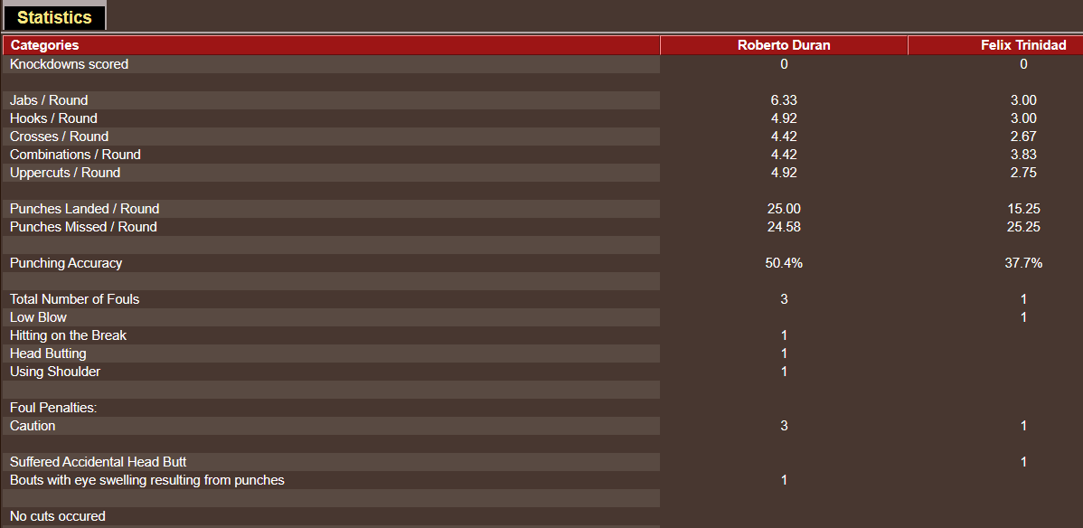This screenshot has width=1083, height=528.
Task: Select the Total Number of Fouls label
Action: click(75, 299)
